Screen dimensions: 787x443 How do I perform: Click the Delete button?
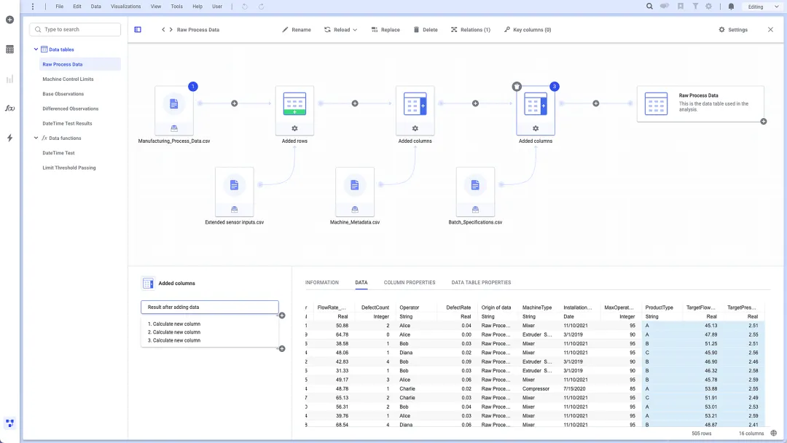click(426, 30)
